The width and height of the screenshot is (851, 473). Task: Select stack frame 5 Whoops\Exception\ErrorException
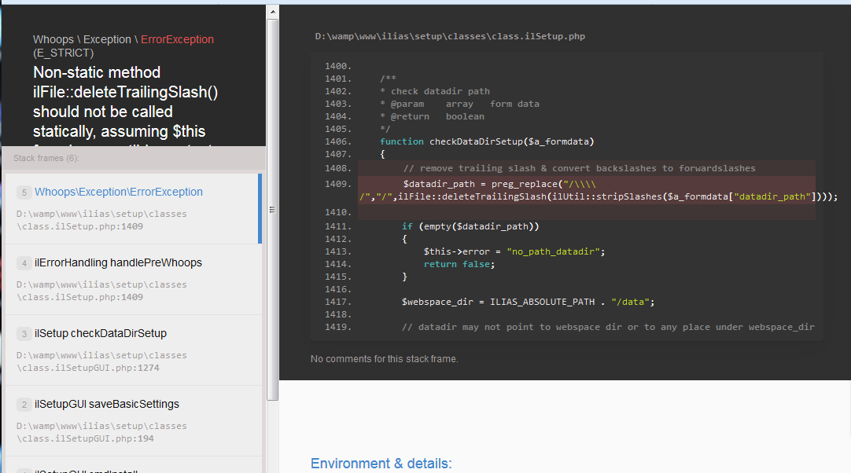coord(133,208)
